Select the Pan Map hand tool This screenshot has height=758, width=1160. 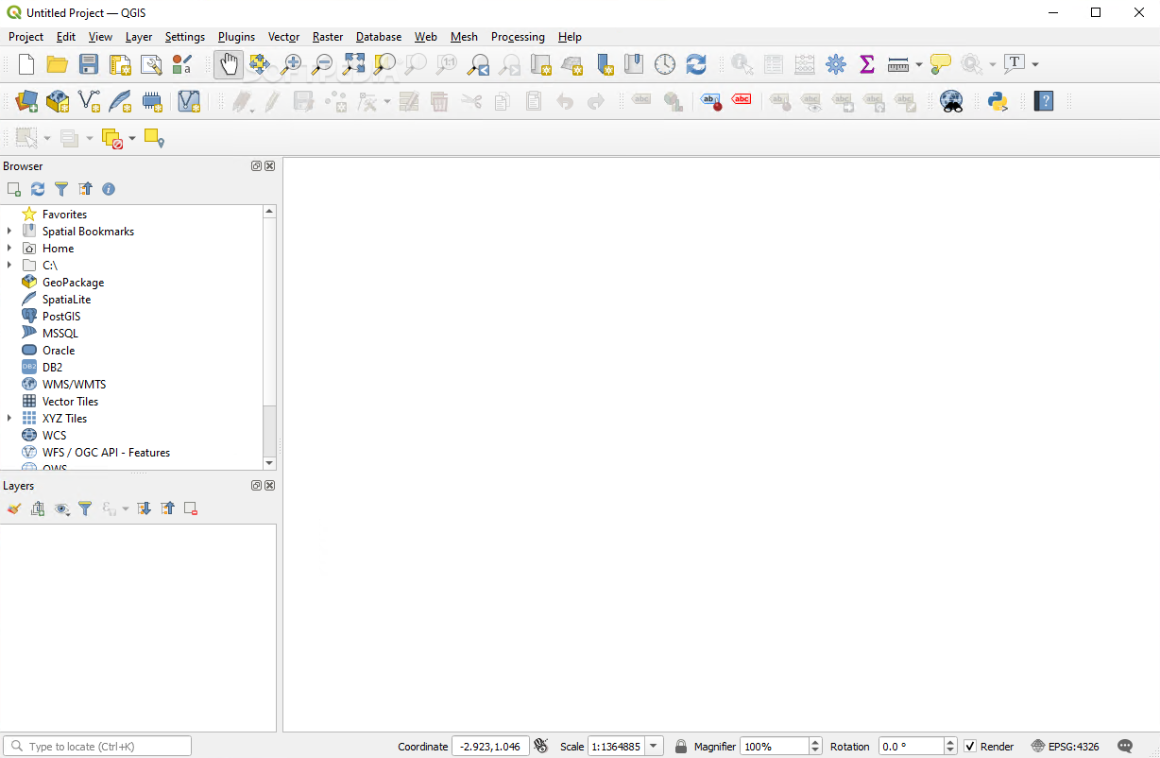click(x=228, y=64)
